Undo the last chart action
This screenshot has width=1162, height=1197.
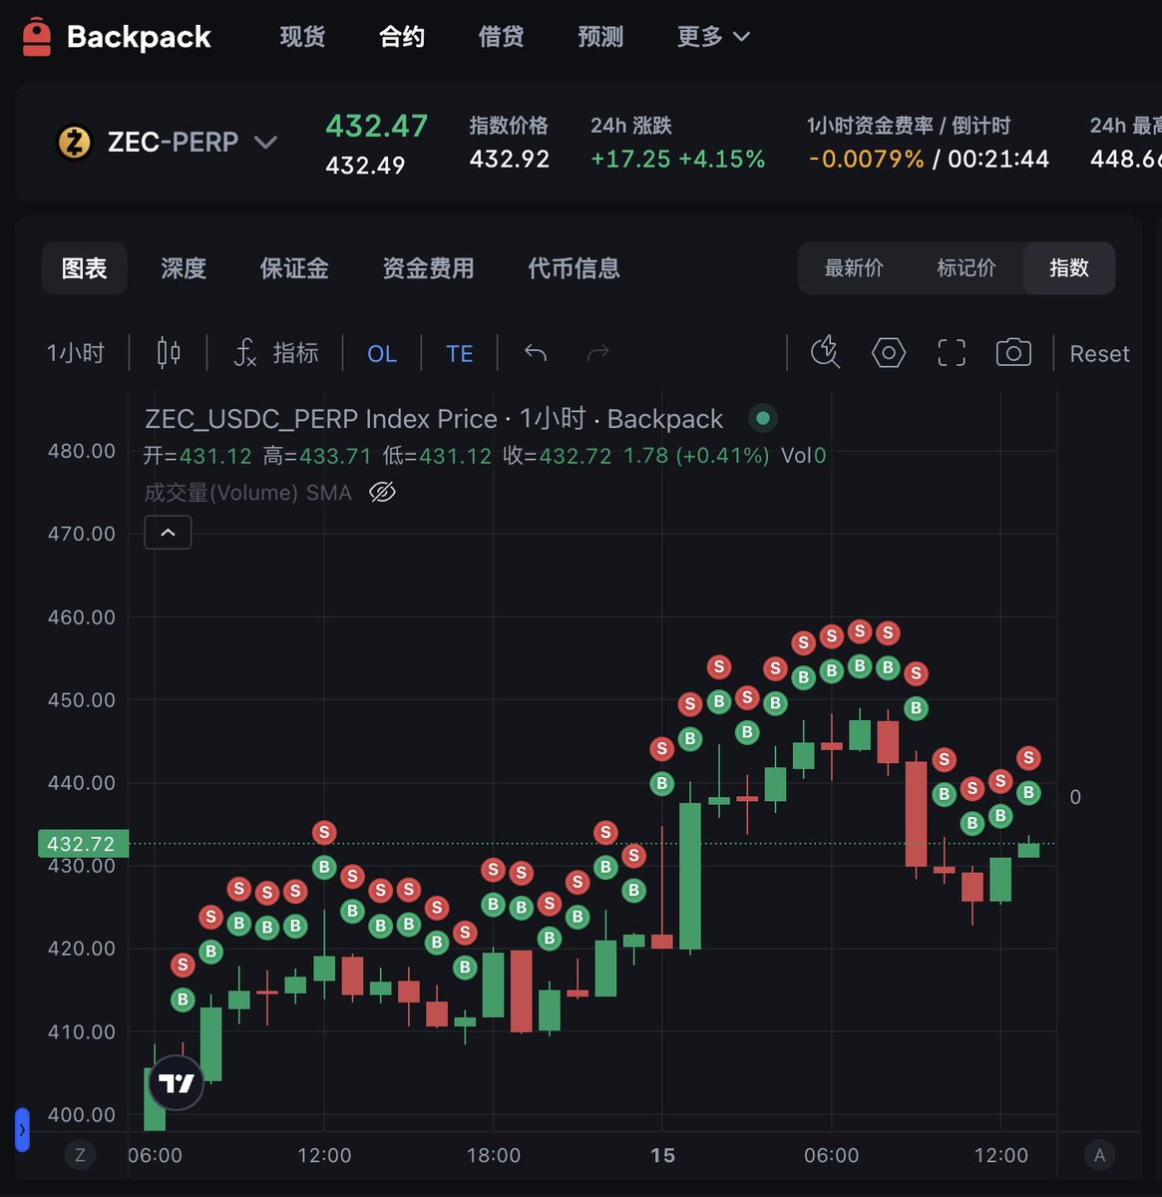click(x=536, y=353)
